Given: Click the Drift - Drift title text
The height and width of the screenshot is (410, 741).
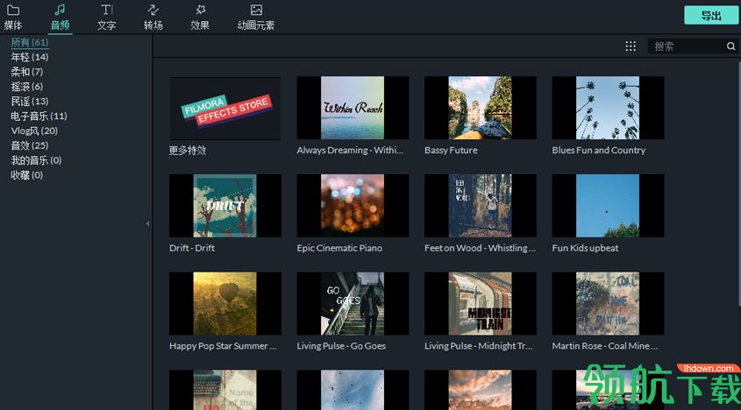Looking at the screenshot, I should tap(192, 248).
